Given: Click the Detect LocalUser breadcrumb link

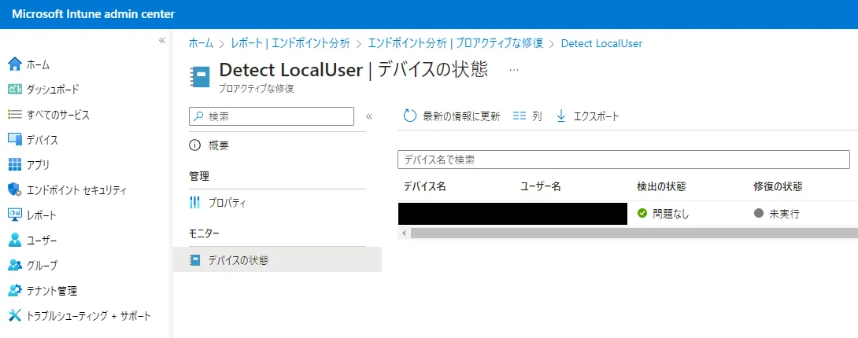Looking at the screenshot, I should coord(602,43).
